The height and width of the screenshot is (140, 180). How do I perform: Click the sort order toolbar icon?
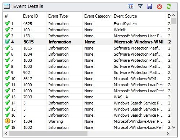[x=130, y=6]
